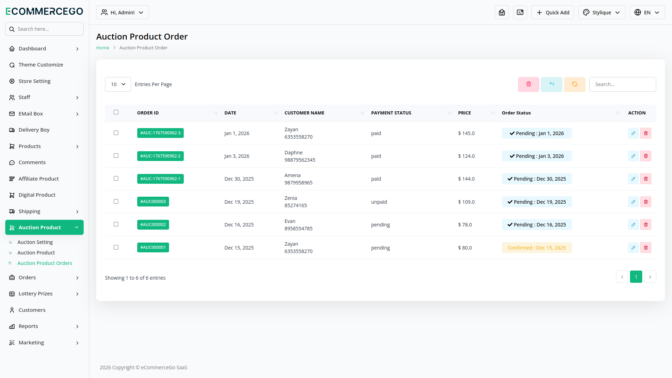The height and width of the screenshot is (378, 672).
Task: Open Theme Customize in sidebar
Action: [44, 65]
